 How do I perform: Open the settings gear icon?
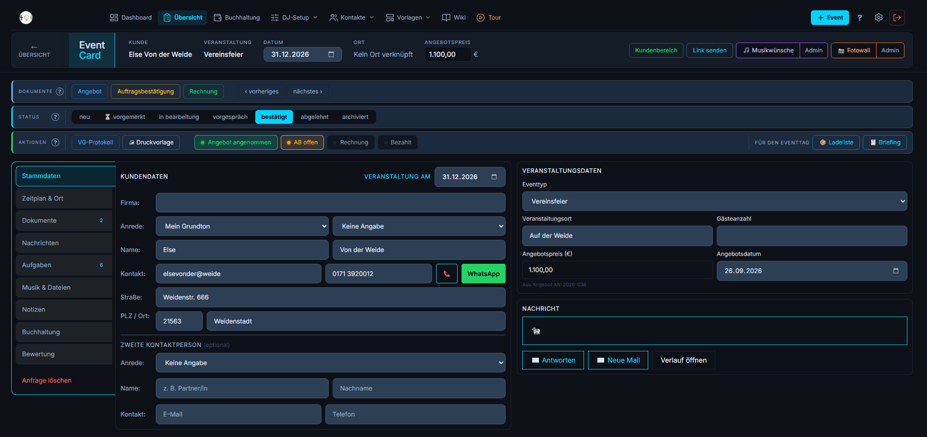pos(878,18)
